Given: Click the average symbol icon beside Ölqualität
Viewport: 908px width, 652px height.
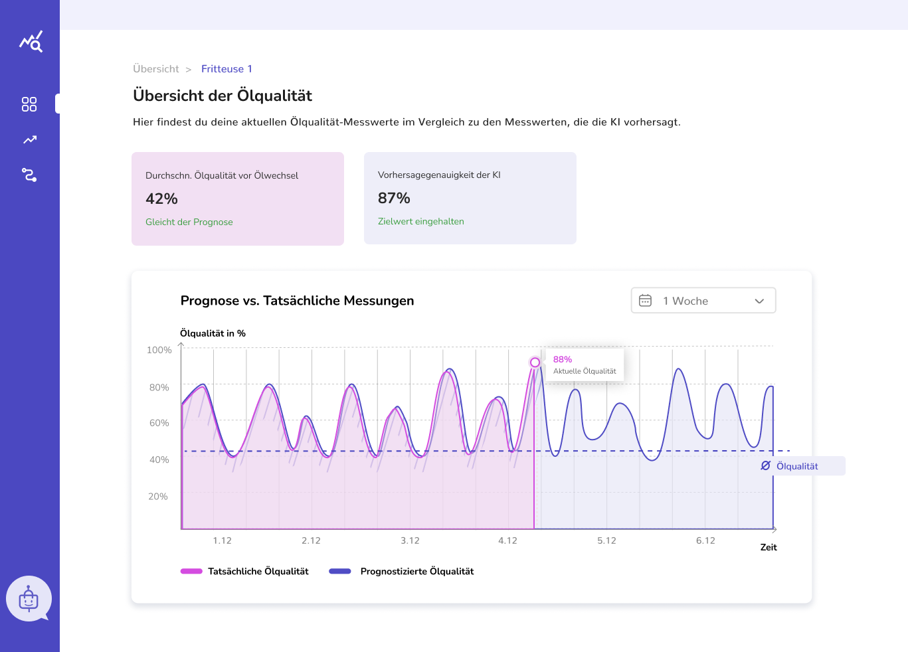Looking at the screenshot, I should (x=765, y=466).
